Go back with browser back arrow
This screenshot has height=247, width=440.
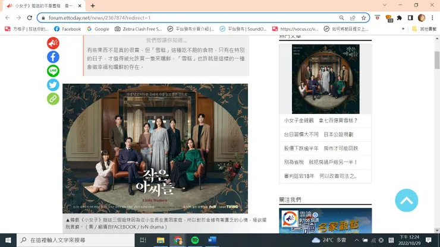point(8,18)
